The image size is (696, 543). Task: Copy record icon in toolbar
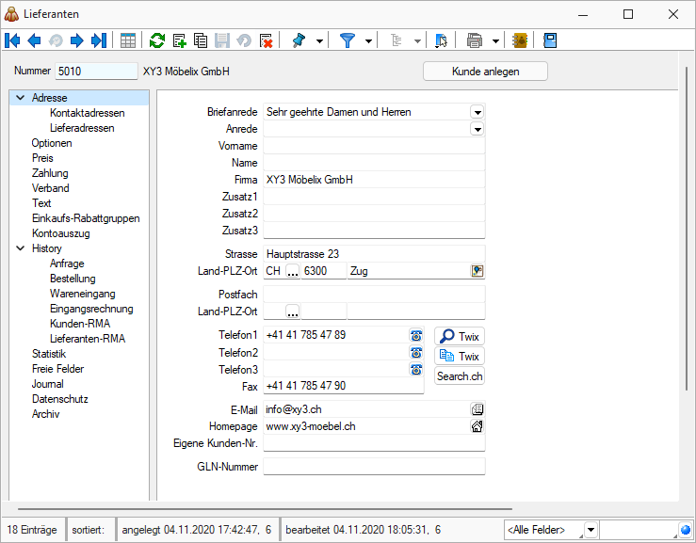tap(201, 40)
